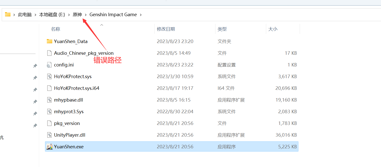The image size is (381, 167).
Task: Select the Audio_Chinese_pkg_version file
Action: point(84,53)
